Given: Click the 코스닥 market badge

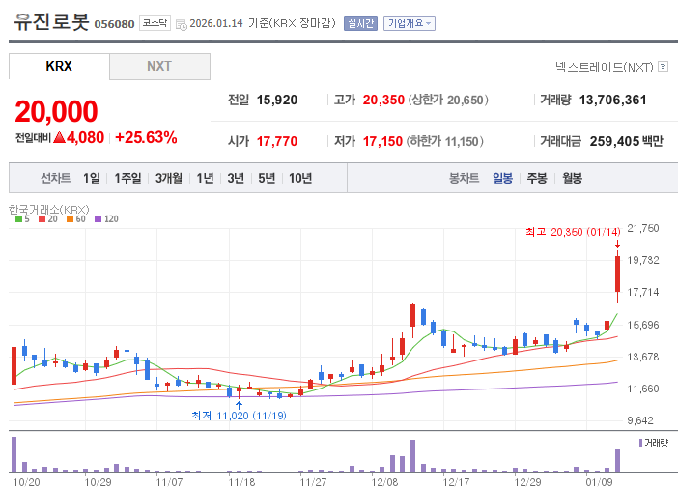Looking at the screenshot, I should pos(155,23).
